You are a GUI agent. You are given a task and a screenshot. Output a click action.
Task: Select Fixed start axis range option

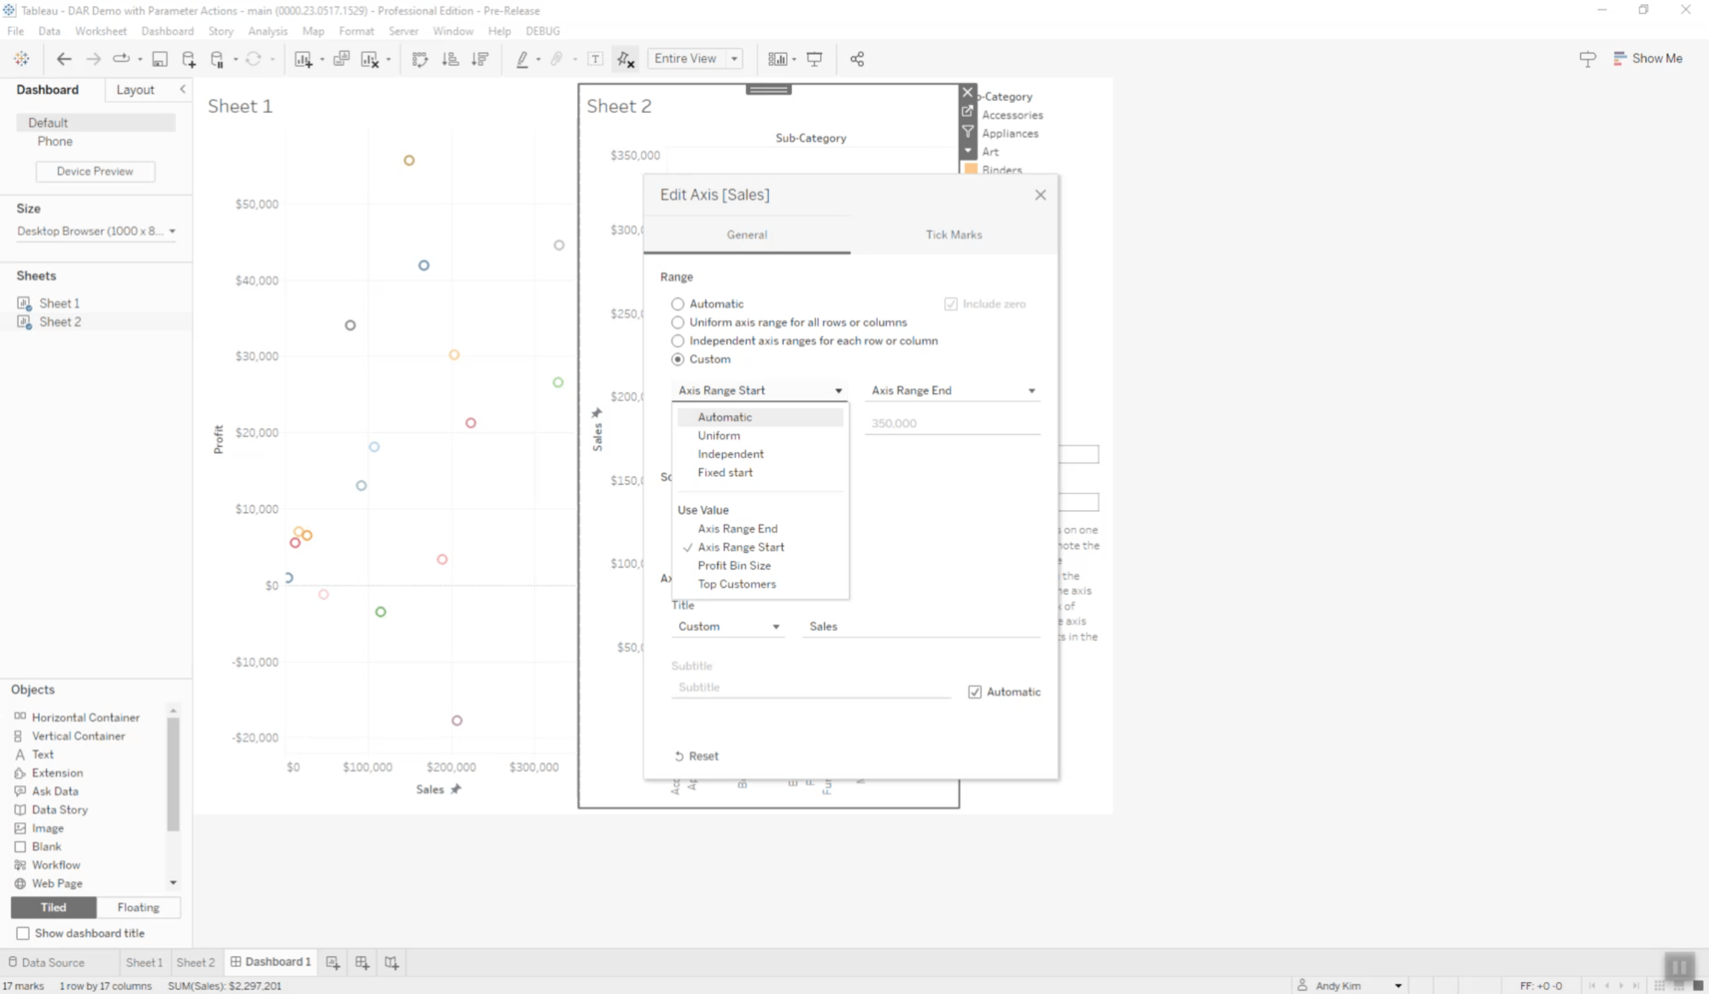tap(725, 472)
